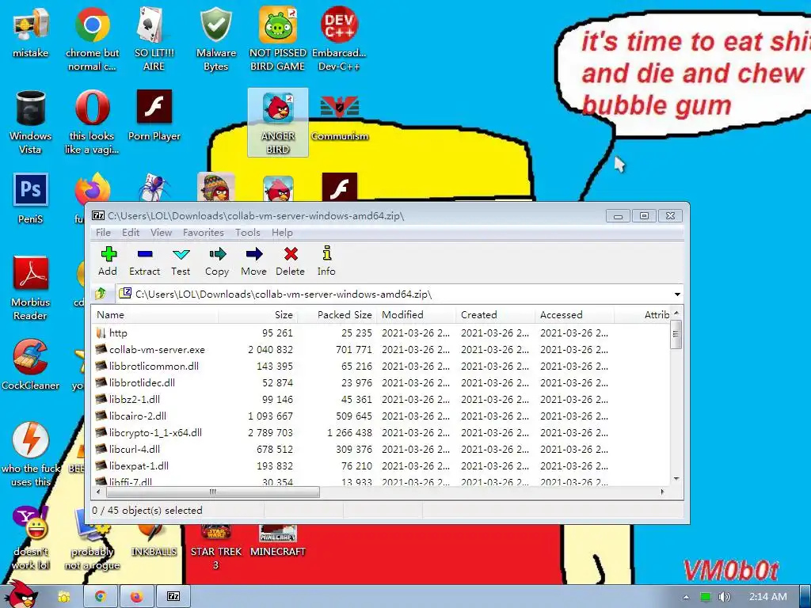
Task: Select libexpat-1.dll file
Action: click(381, 465)
